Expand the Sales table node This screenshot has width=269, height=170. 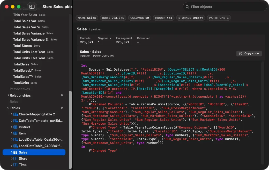coord(12,152)
